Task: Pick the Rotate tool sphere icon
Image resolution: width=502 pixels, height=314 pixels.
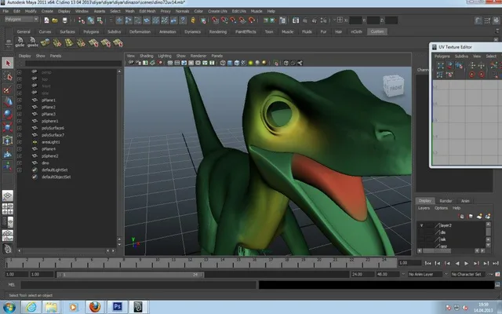Action: pyautogui.click(x=8, y=115)
